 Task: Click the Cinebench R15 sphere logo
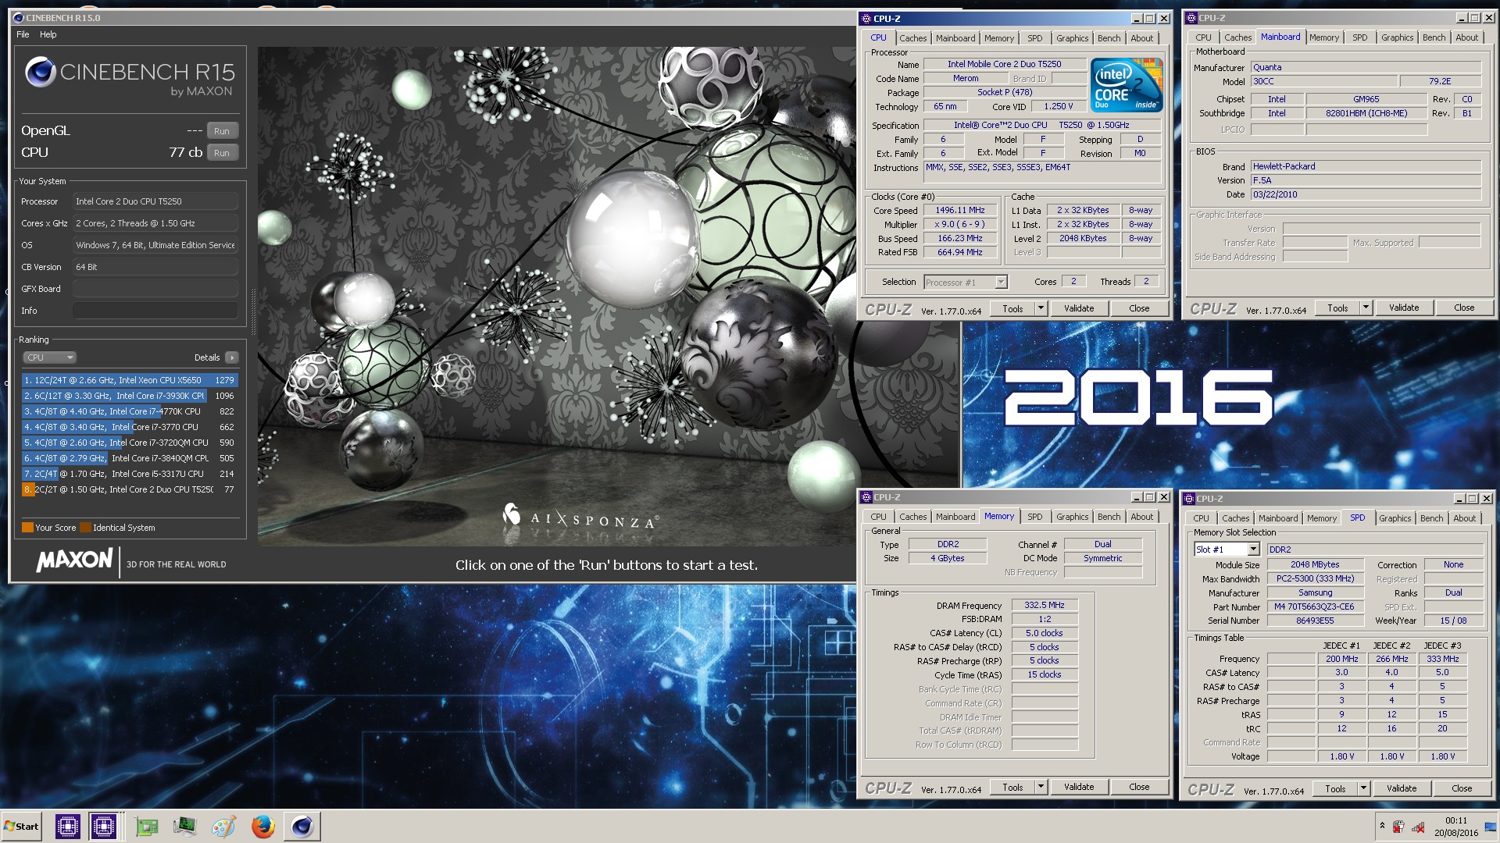coord(41,72)
